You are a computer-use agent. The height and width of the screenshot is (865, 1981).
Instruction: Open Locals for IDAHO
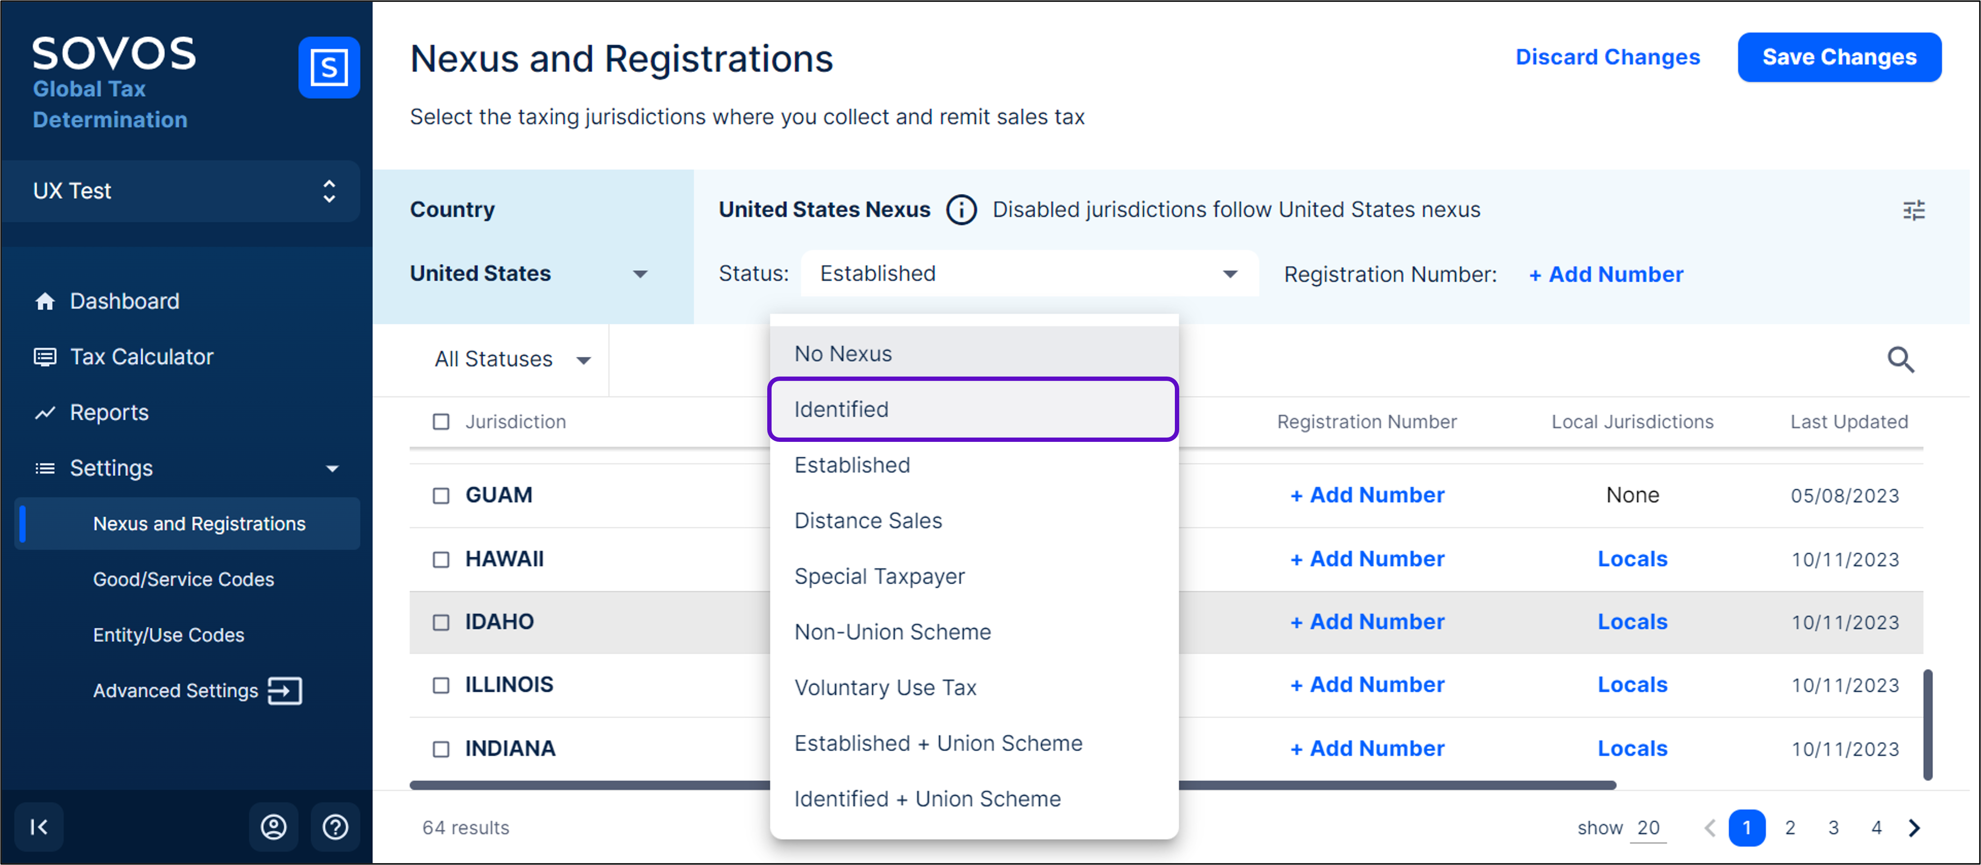pyautogui.click(x=1632, y=622)
